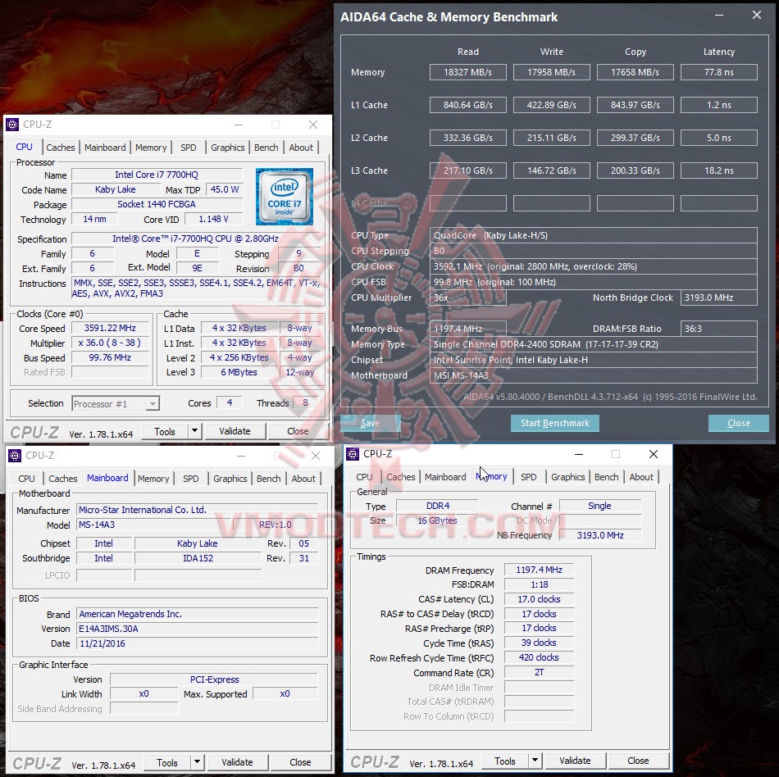Screen dimensions: 779x777
Task: Open Tools dropdown arrow in Mainboard CPU-Z window
Action: coord(198,762)
